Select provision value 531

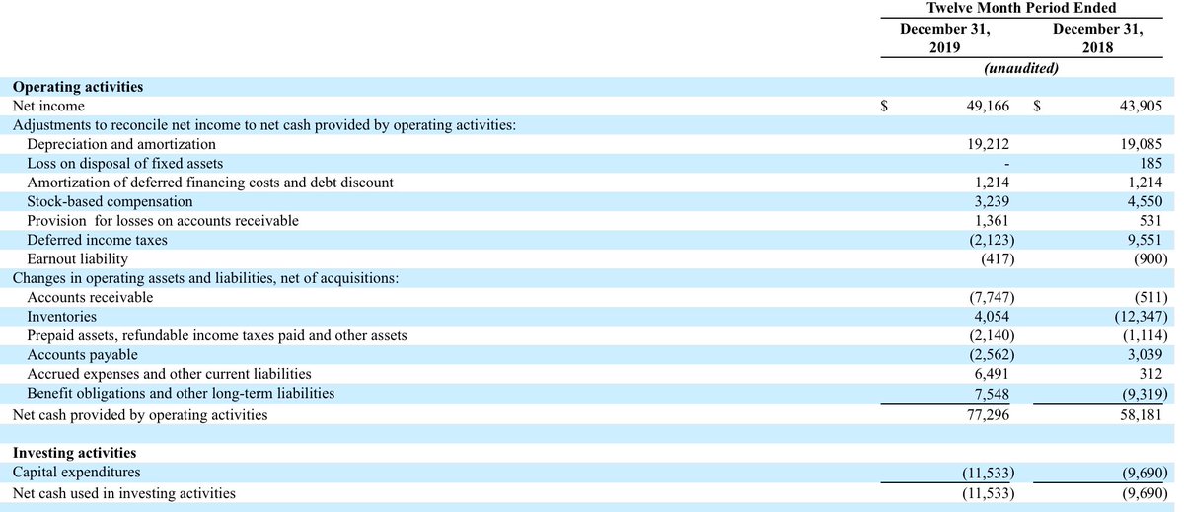pyautogui.click(x=1150, y=220)
